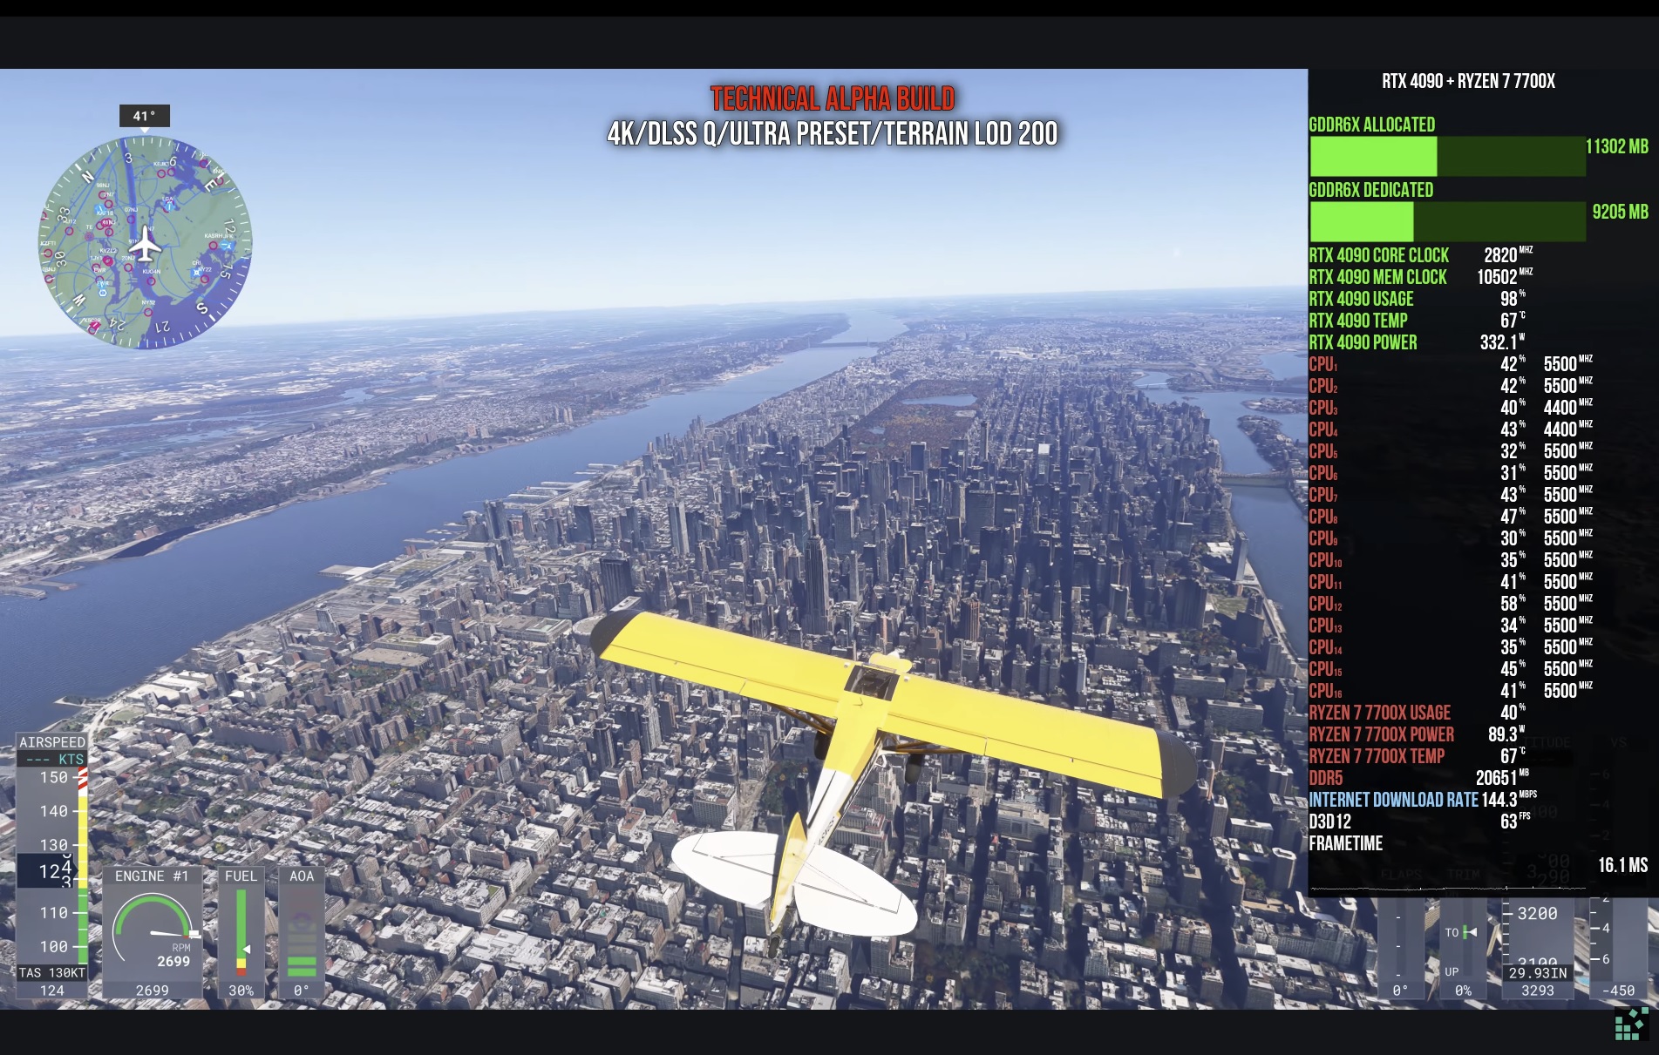Click the altitude tape showing 3200

point(1536,914)
